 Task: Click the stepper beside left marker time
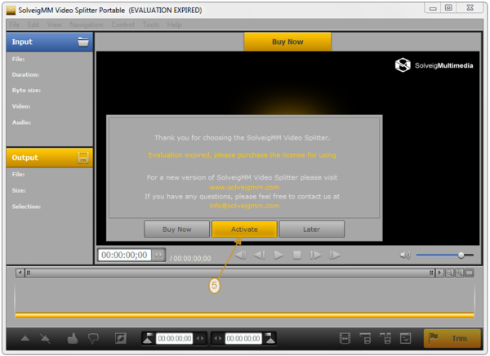[200, 339]
